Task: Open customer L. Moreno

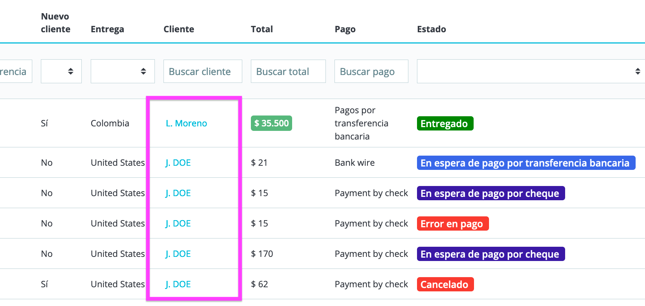Action: point(186,123)
